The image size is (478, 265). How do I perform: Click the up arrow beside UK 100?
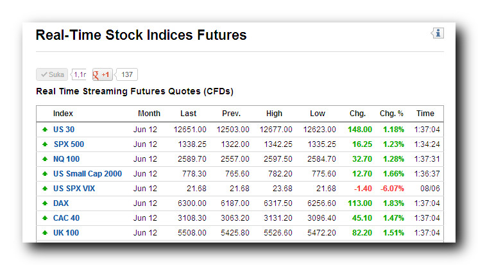[44, 233]
